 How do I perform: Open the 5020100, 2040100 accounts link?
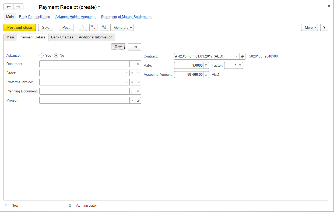tap(263, 56)
